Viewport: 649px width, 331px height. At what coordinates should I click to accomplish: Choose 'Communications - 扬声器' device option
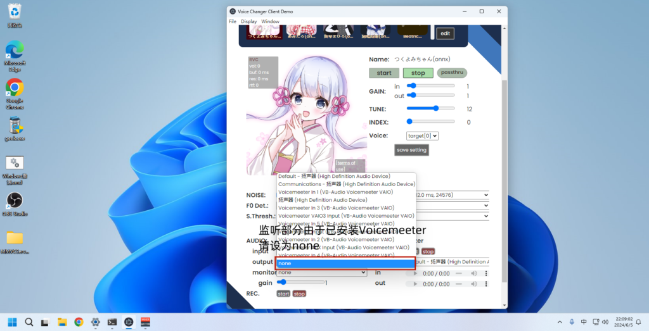345,184
